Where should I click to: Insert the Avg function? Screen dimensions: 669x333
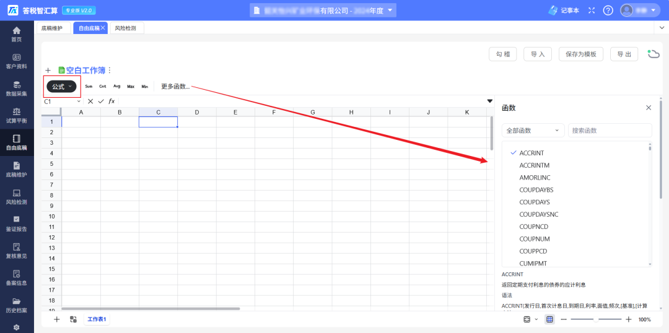point(117,86)
